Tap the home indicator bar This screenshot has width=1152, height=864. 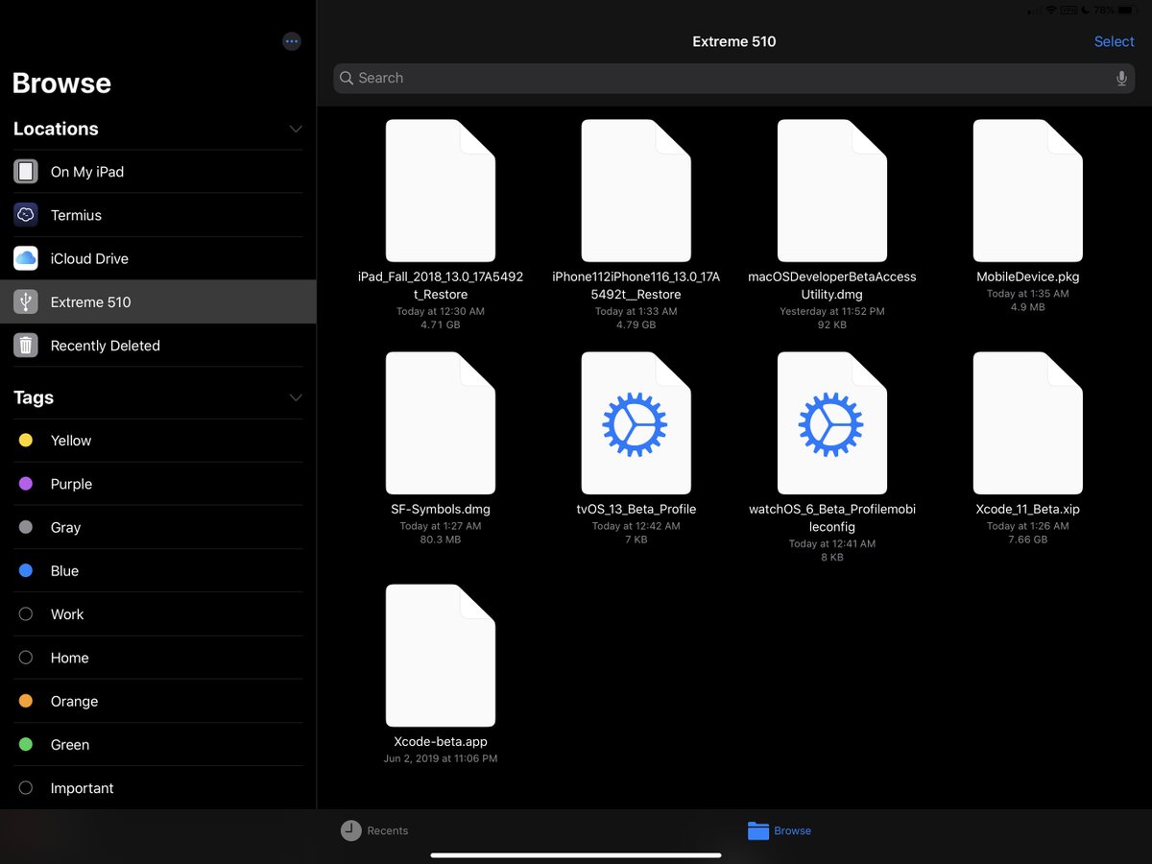(x=576, y=854)
